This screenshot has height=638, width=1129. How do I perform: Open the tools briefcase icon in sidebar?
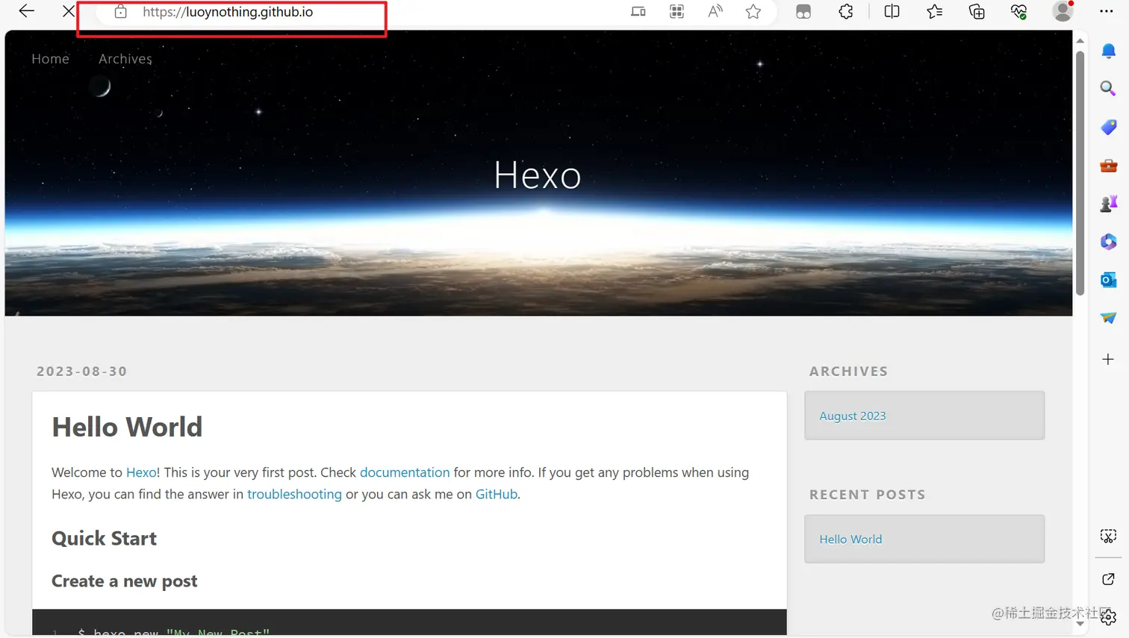1109,166
